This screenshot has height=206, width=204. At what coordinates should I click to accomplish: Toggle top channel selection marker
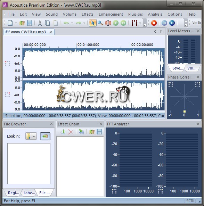tap(8, 63)
